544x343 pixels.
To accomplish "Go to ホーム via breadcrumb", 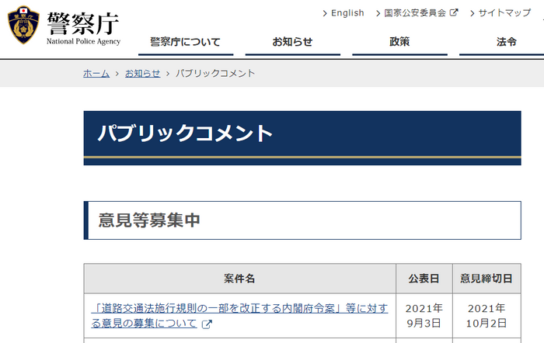I will [x=96, y=73].
